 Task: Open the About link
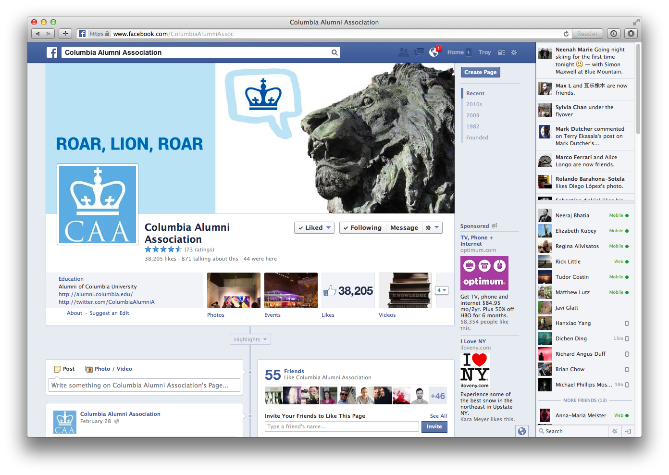click(74, 313)
